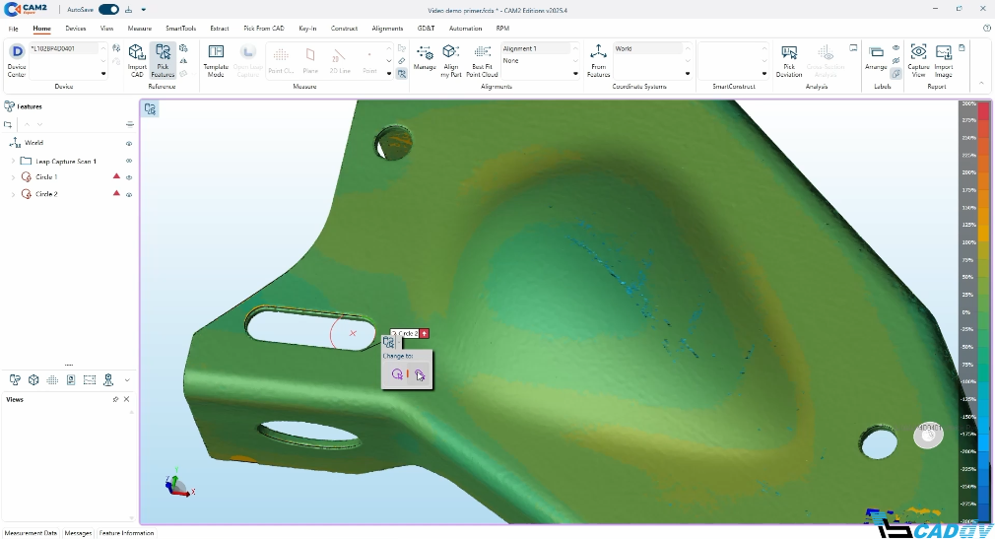The image size is (995, 539).
Task: Collapse the ribbon with the chevron
Action: [x=981, y=83]
